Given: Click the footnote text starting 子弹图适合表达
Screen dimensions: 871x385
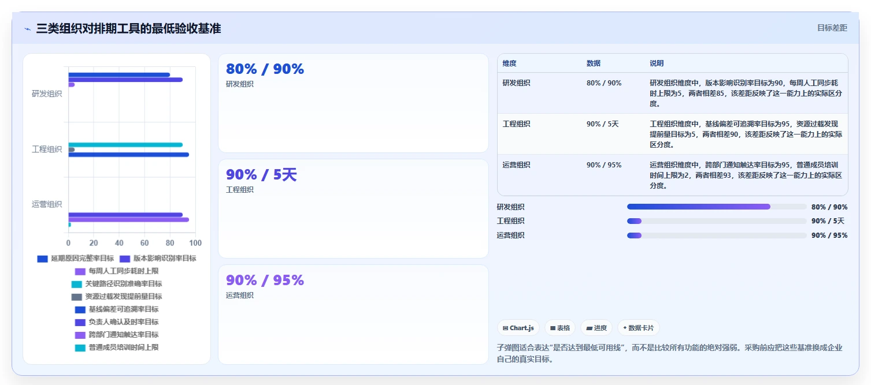Looking at the screenshot, I should (670, 353).
